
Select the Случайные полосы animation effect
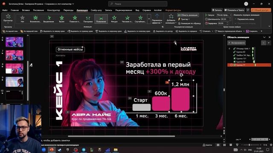(x=140, y=19)
